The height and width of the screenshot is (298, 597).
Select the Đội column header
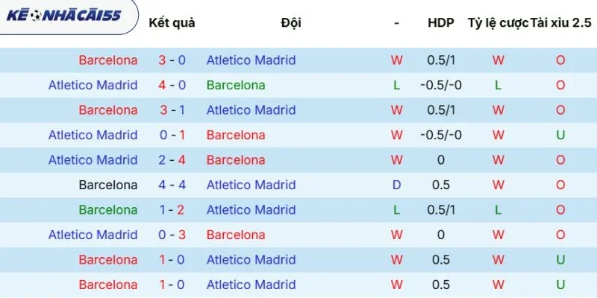(291, 22)
